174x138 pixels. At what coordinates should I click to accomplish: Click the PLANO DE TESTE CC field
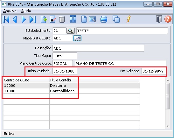[x=121, y=64]
